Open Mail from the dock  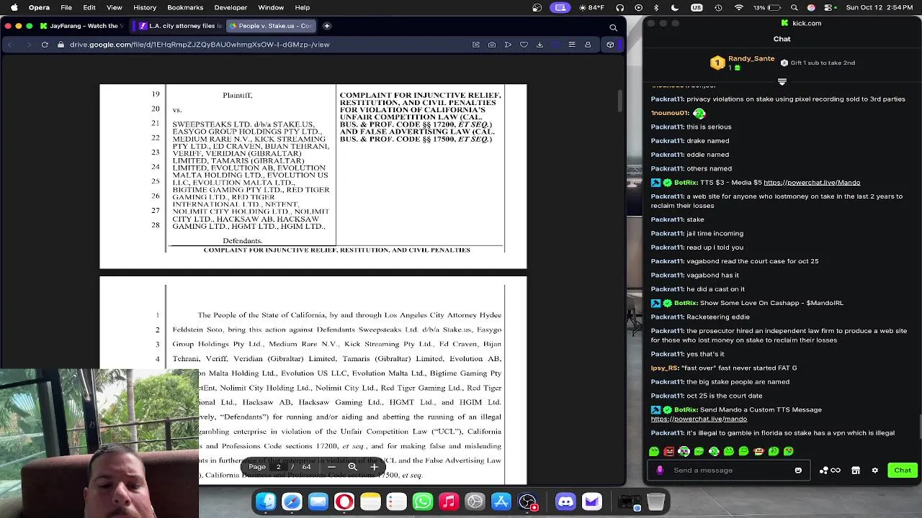coord(318,501)
